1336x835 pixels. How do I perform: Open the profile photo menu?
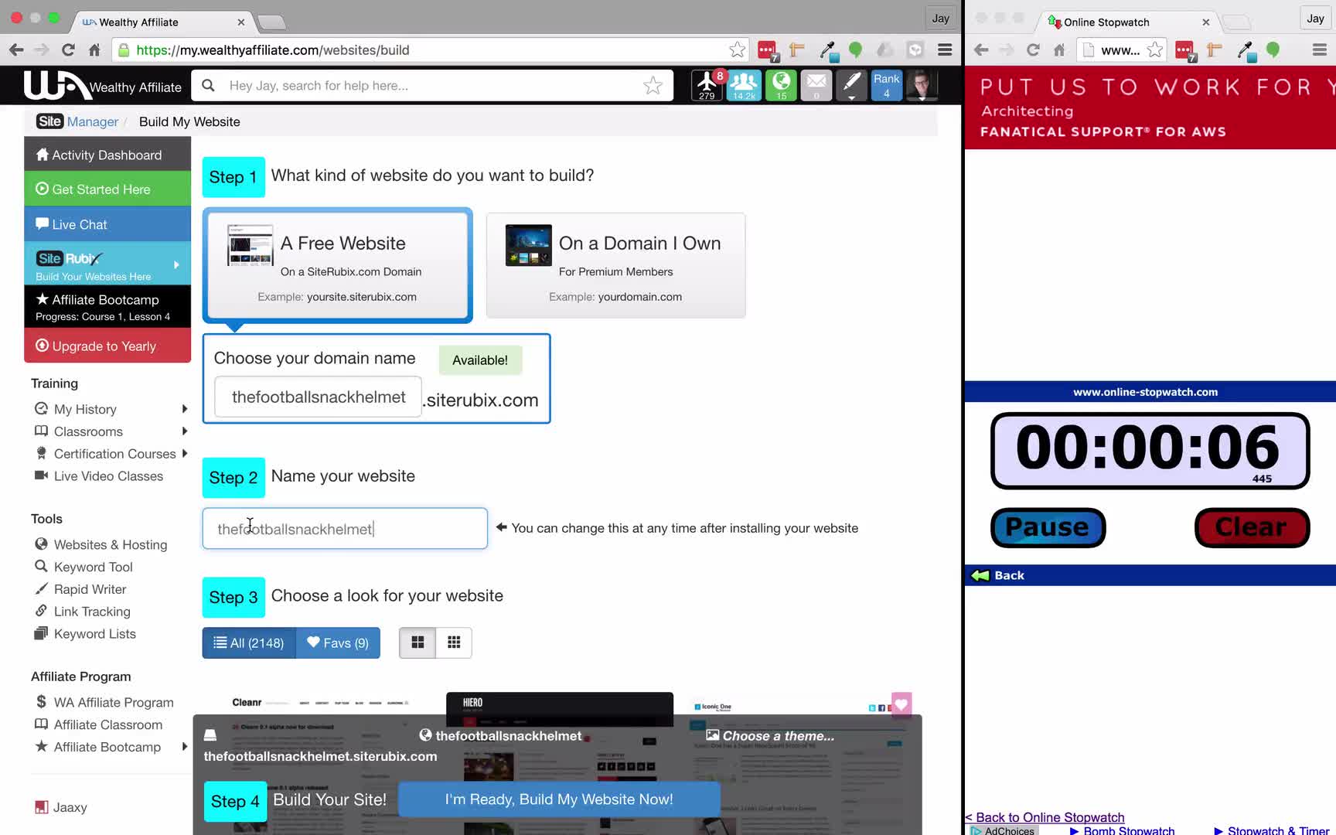tap(922, 85)
